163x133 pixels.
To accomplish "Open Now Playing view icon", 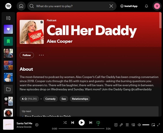I will tap(116, 125).
